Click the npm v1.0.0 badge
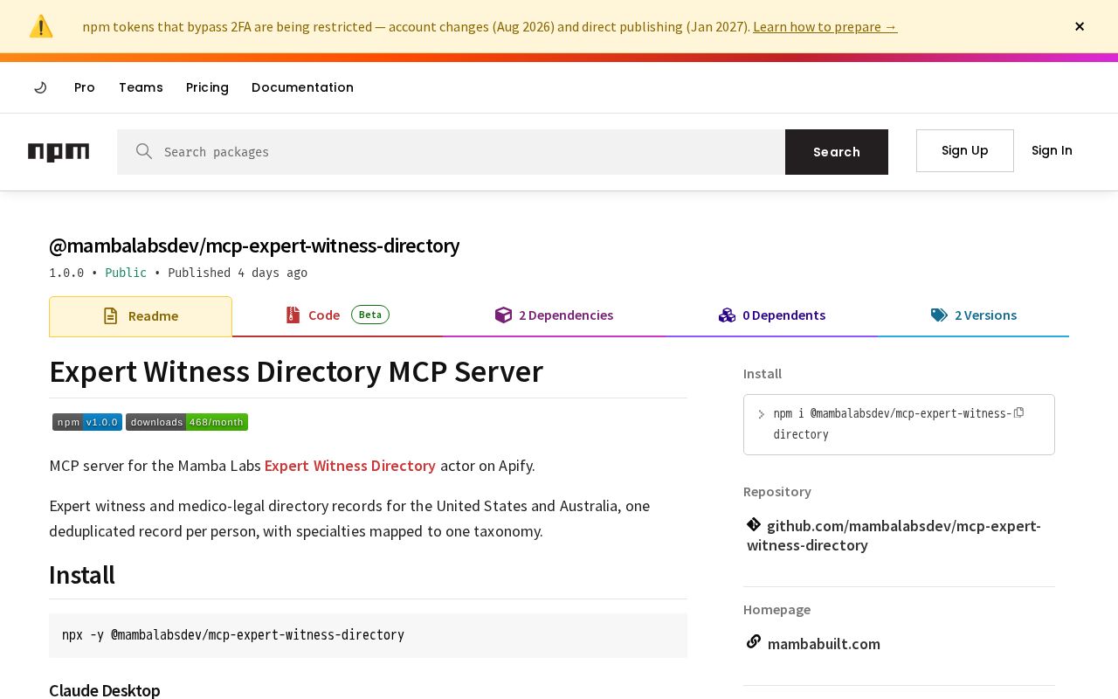The image size is (1118, 699). (x=87, y=422)
